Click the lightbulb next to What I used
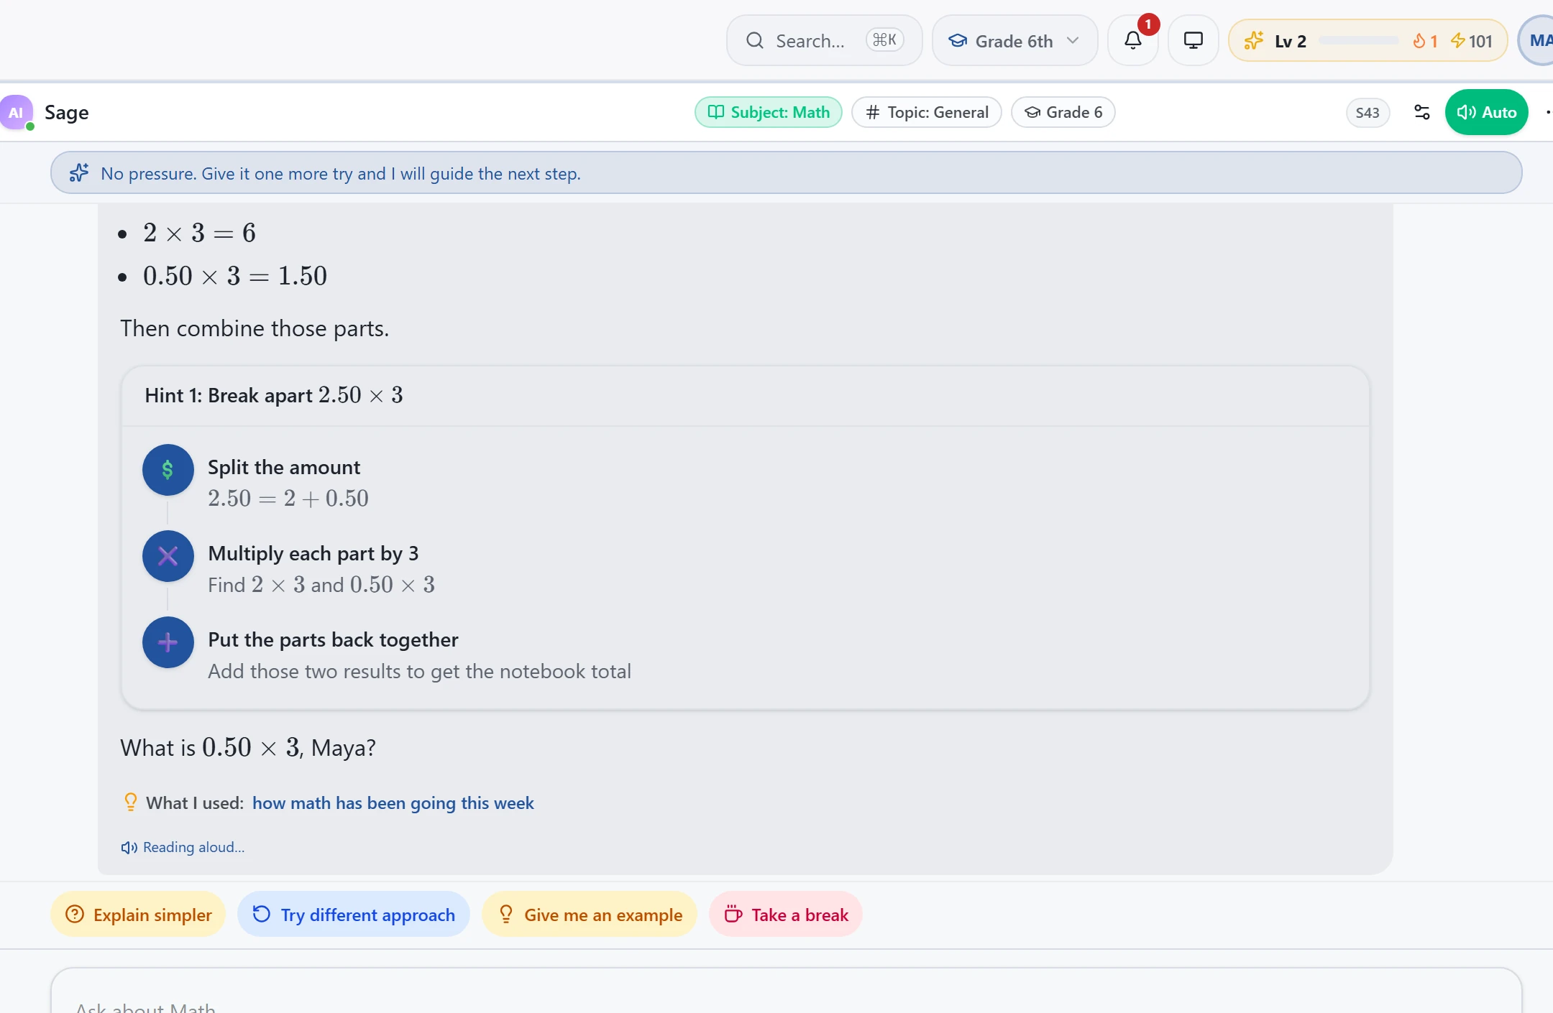The image size is (1553, 1013). point(130,802)
